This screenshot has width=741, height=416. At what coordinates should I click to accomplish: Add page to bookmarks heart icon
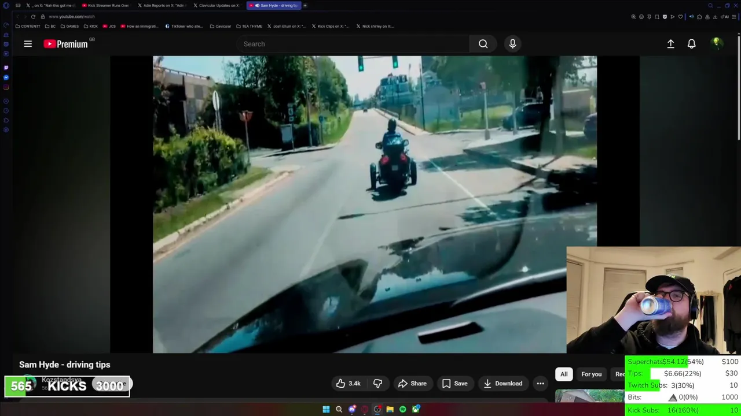click(x=680, y=17)
